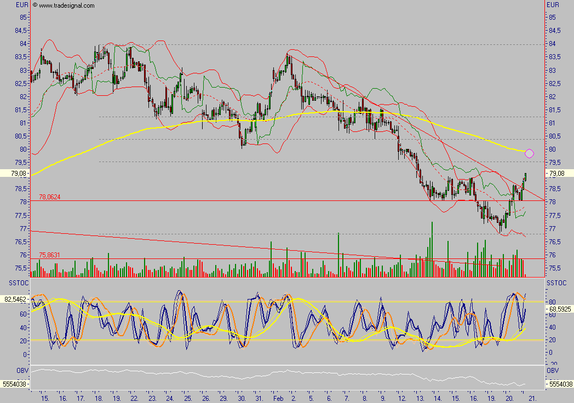Click the 13. date label
The image size is (574, 403).
coord(420,398)
